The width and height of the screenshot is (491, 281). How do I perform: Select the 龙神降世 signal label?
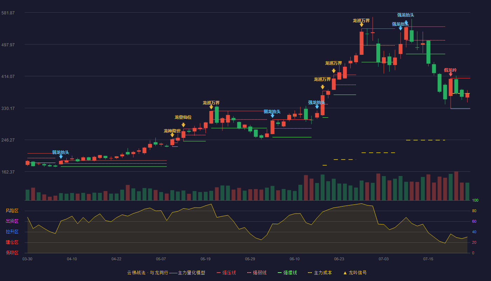click(172, 131)
